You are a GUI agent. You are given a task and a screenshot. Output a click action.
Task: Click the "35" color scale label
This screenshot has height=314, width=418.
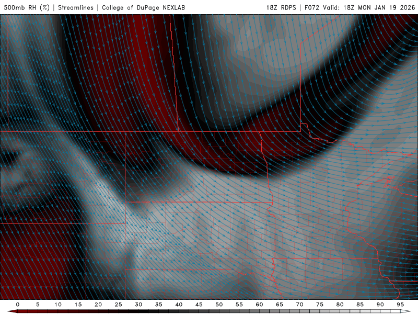click(159, 305)
